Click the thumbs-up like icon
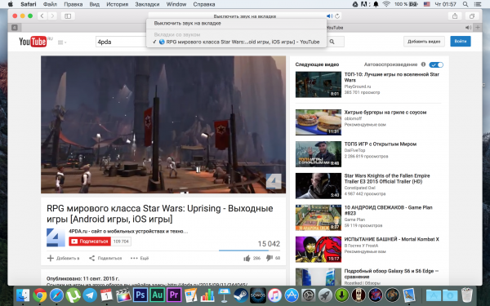The width and height of the screenshot is (490, 306). [x=247, y=258]
